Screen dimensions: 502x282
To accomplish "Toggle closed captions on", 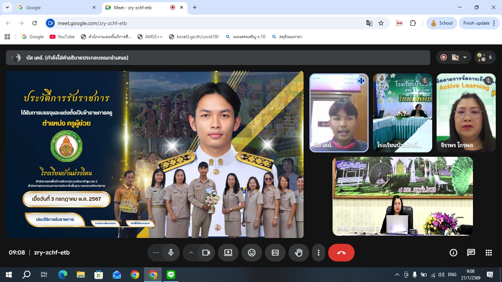I will pyautogui.click(x=275, y=253).
